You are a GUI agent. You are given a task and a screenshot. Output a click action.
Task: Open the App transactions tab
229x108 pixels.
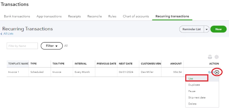pos(49,16)
